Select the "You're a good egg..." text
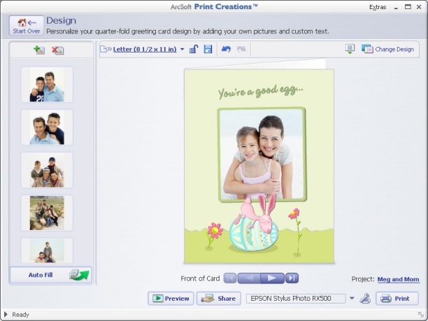 pyautogui.click(x=260, y=92)
